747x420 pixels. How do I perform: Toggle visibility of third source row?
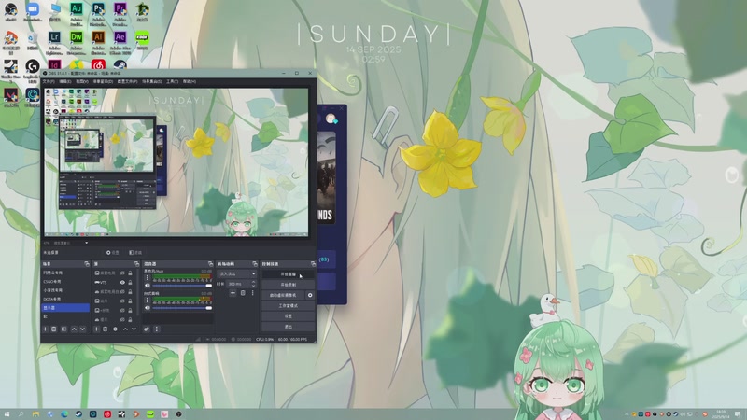(x=122, y=292)
